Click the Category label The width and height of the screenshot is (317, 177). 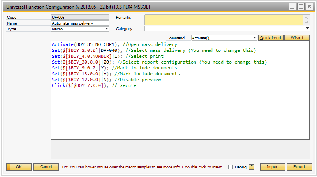point(124,29)
